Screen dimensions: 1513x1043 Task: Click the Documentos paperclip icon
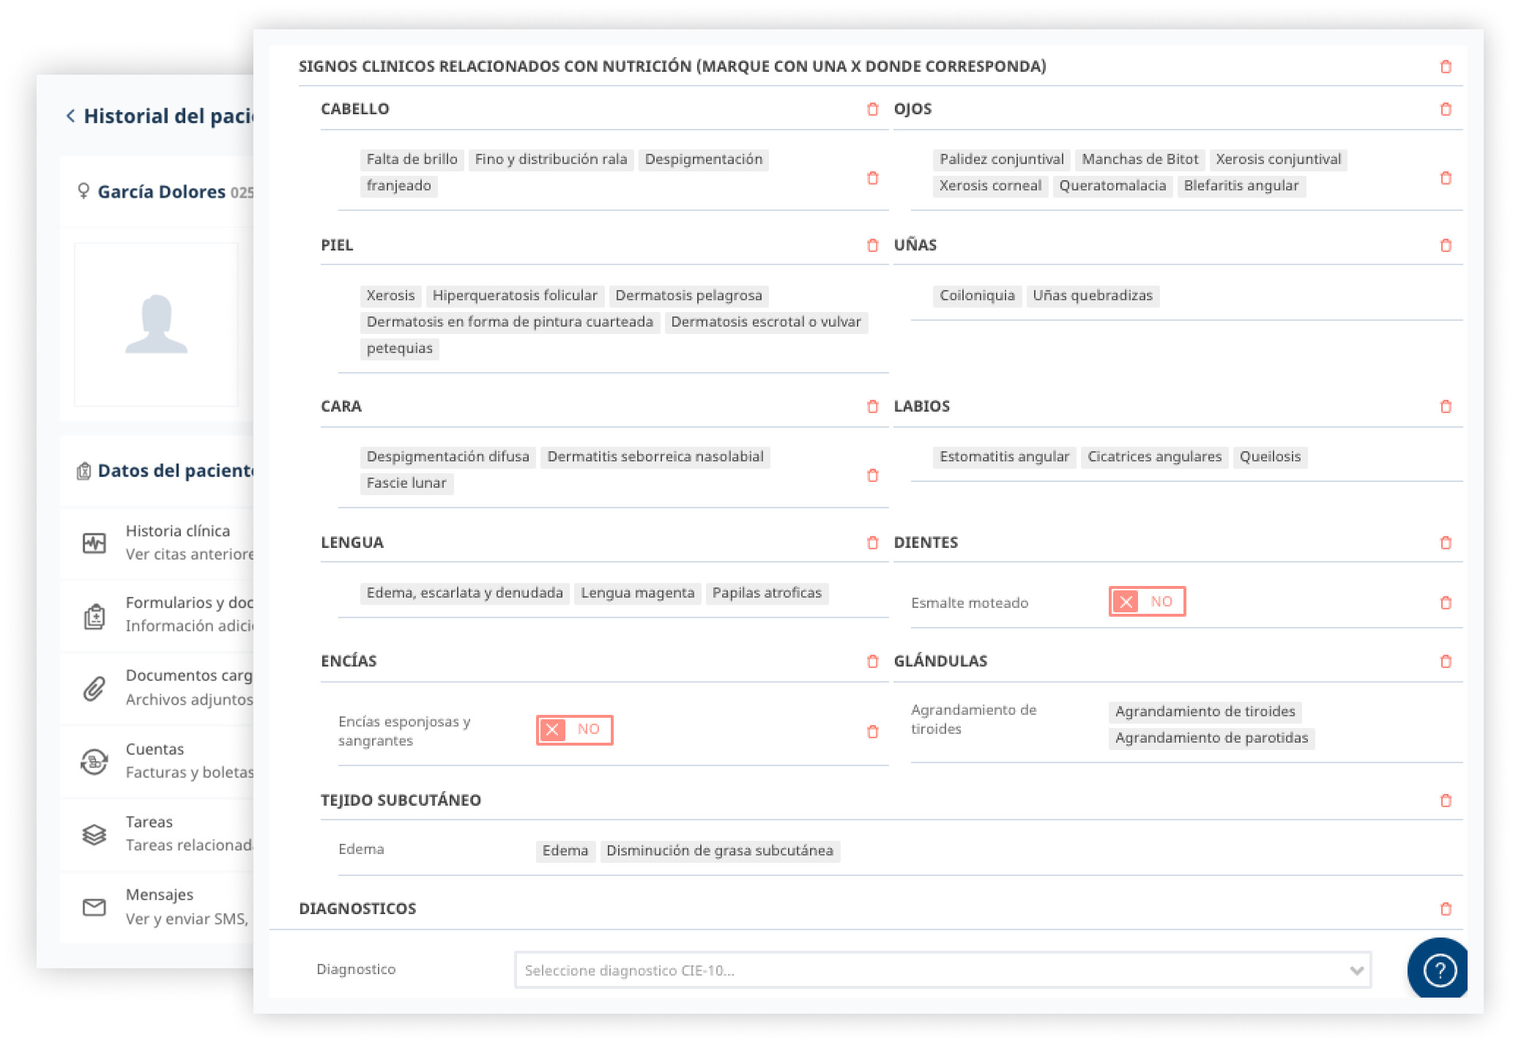(x=94, y=688)
